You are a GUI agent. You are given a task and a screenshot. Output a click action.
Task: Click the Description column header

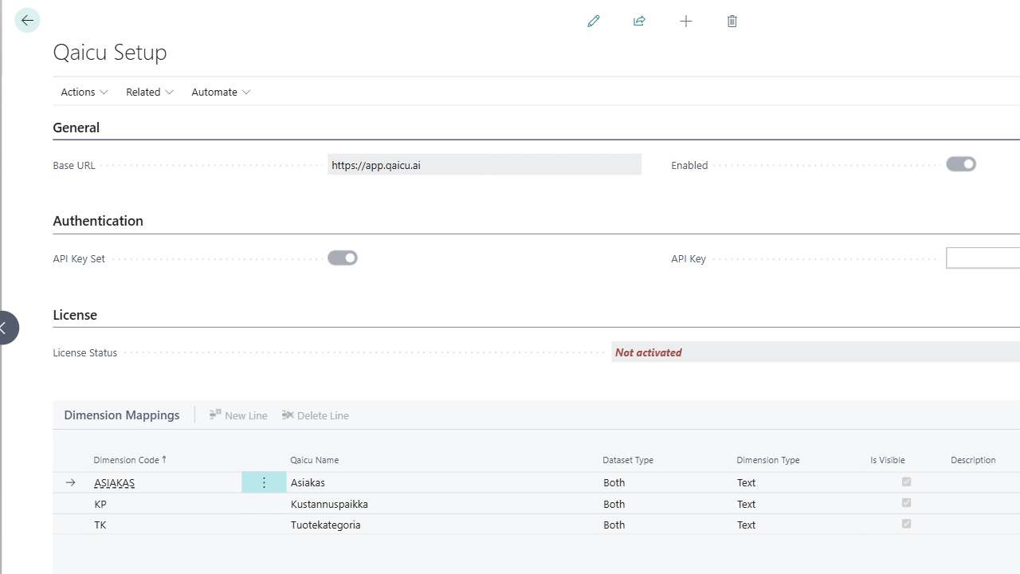pyautogui.click(x=973, y=460)
